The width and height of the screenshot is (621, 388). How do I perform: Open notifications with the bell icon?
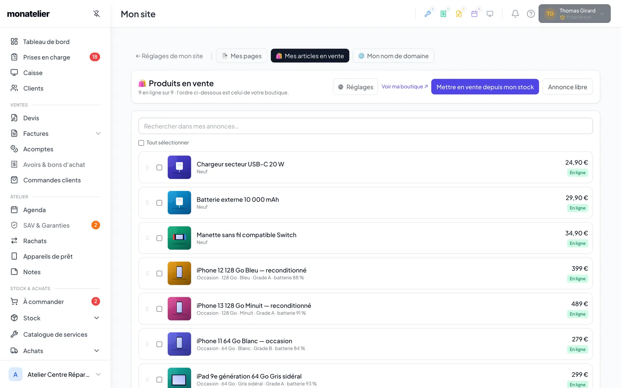[x=515, y=14]
